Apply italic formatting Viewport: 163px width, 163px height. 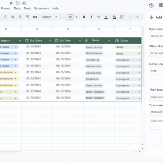(91, 17)
